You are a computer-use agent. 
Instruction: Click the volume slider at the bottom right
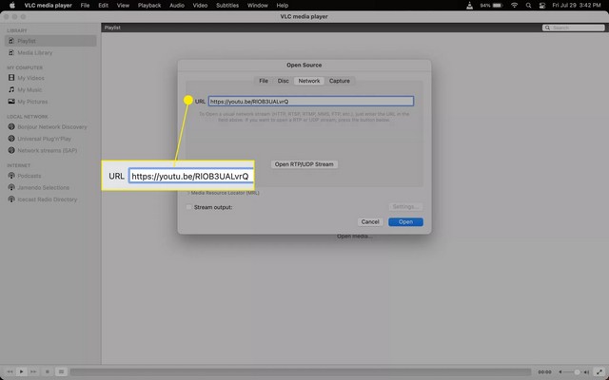pyautogui.click(x=571, y=370)
